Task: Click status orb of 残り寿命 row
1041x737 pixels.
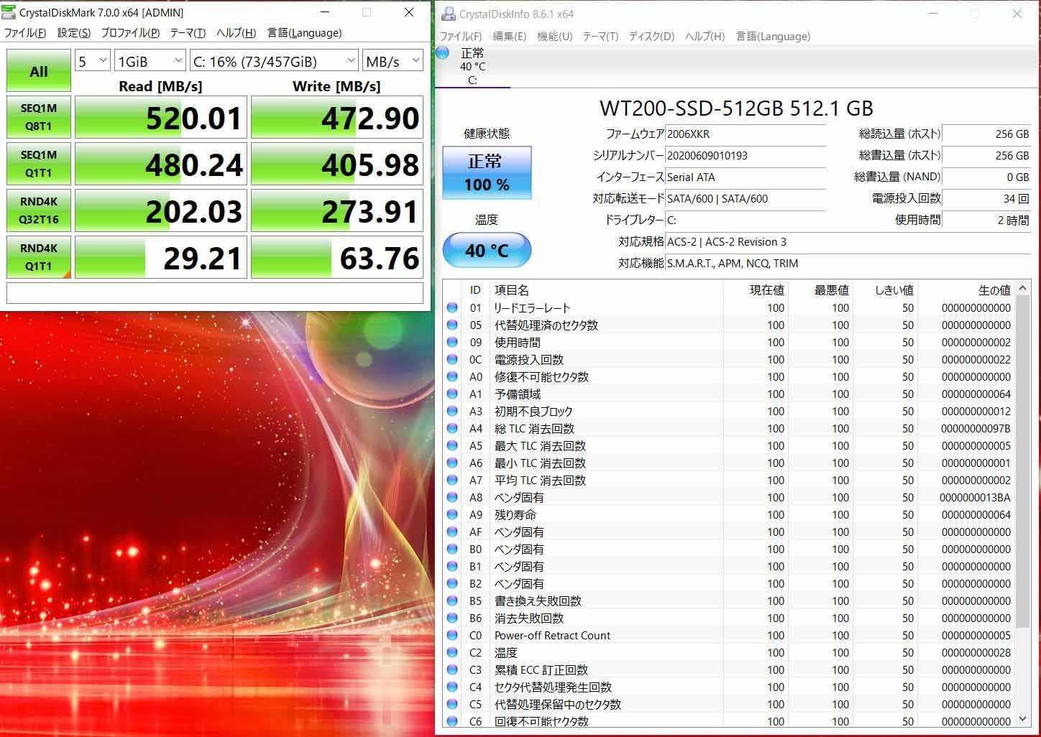Action: pyautogui.click(x=452, y=514)
